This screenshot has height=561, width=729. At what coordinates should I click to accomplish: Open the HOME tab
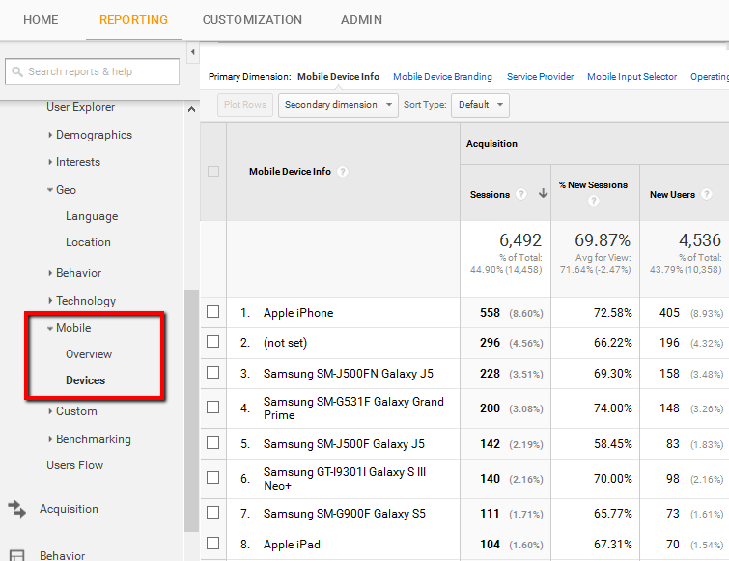click(41, 20)
